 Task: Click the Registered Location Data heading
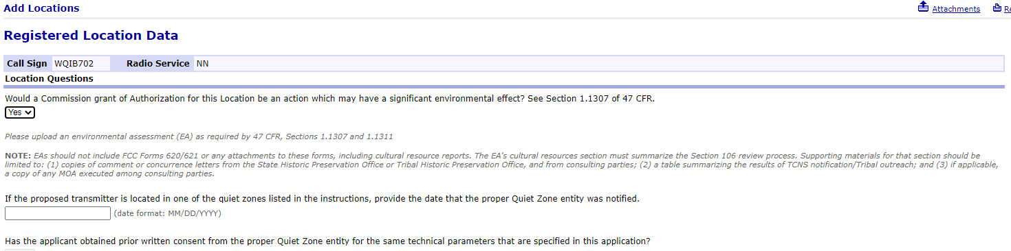pyautogui.click(x=91, y=36)
